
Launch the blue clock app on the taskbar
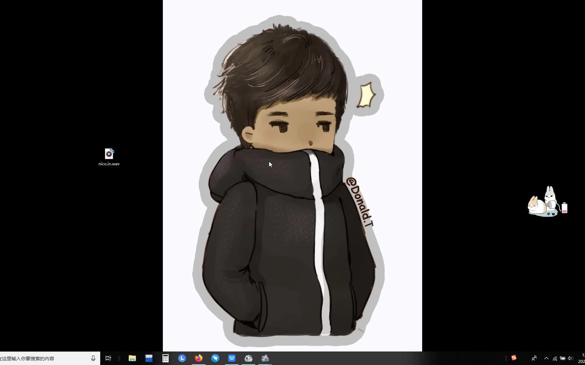coord(182,358)
